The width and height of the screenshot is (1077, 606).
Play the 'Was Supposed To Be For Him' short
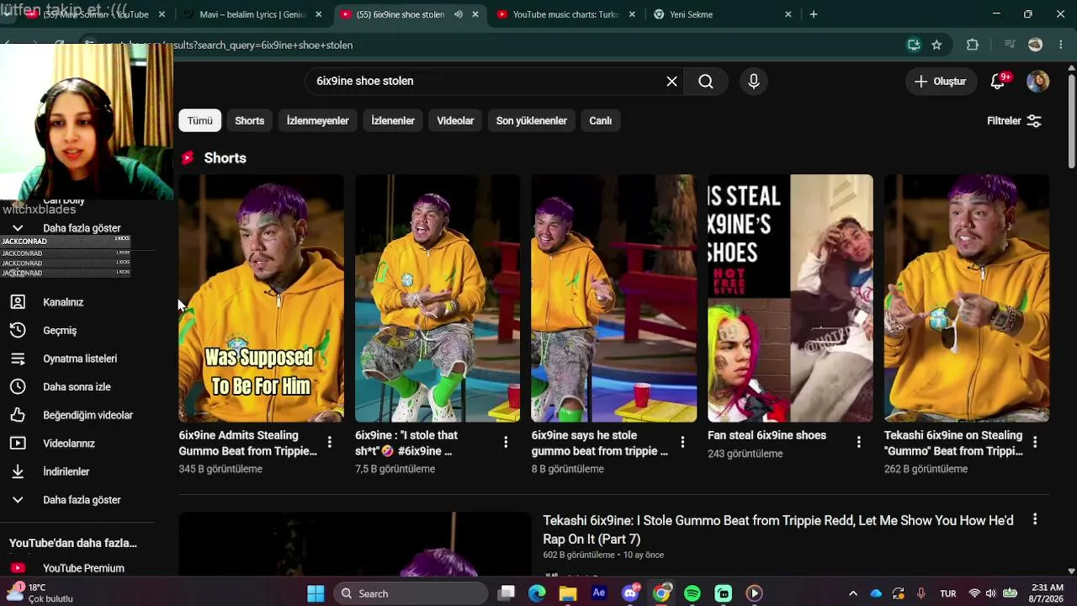coord(261,298)
